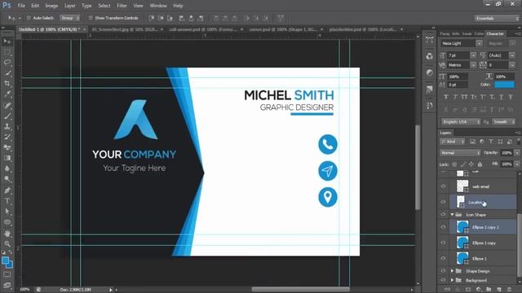
Task: Open the Opacity slider arrow
Action: point(516,153)
